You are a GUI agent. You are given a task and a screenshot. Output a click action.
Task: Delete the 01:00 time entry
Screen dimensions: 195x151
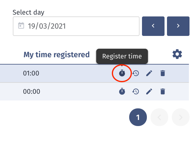163,73
